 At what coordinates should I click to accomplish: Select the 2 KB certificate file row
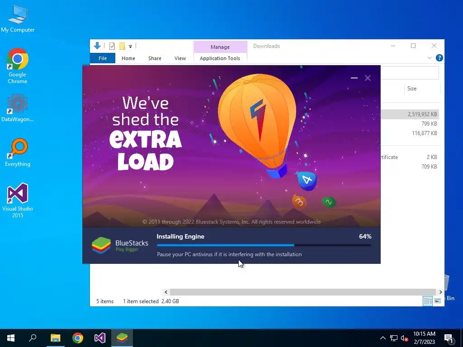tap(410, 157)
